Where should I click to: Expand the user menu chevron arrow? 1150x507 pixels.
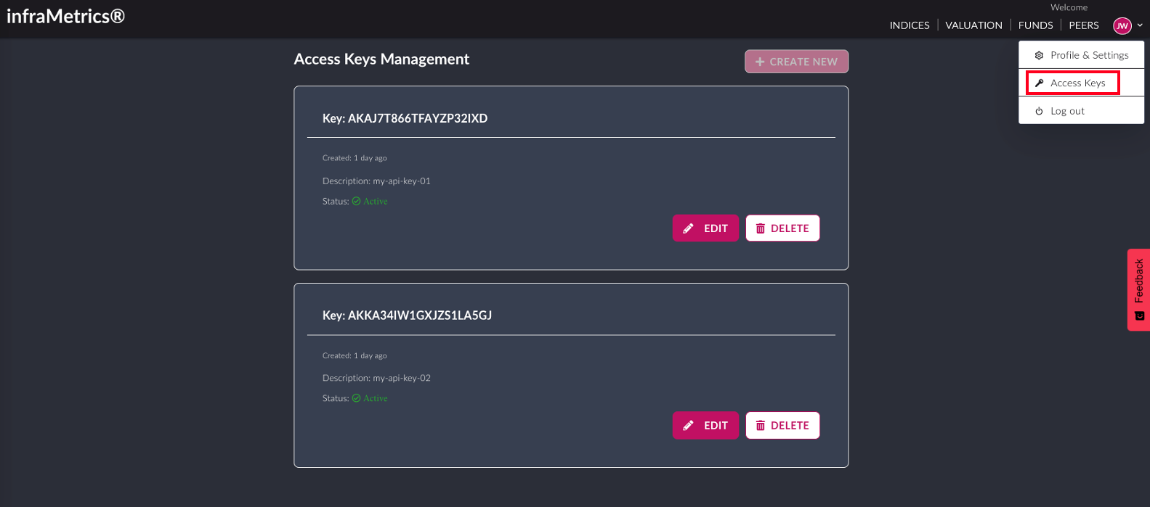point(1140,25)
